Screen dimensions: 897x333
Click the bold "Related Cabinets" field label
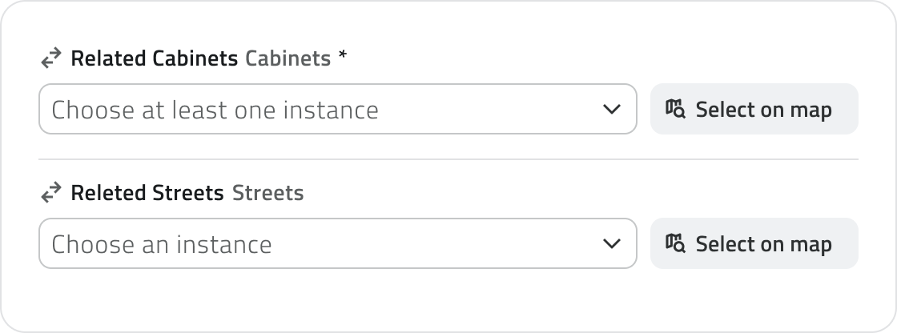(155, 58)
